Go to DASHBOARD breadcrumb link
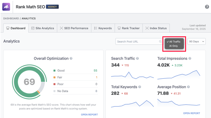 11,18
